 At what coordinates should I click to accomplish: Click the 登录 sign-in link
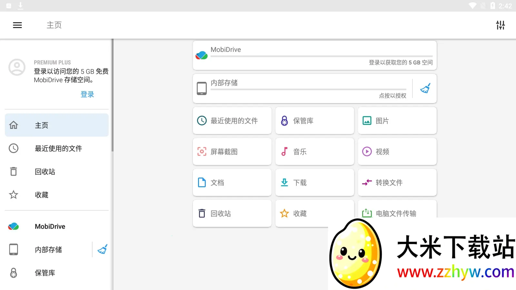[87, 94]
